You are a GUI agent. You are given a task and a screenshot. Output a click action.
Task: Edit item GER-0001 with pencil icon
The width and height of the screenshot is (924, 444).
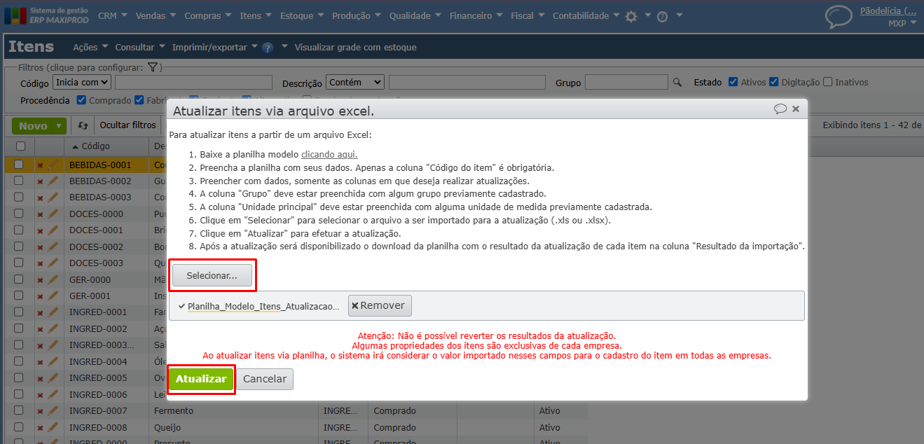[53, 296]
